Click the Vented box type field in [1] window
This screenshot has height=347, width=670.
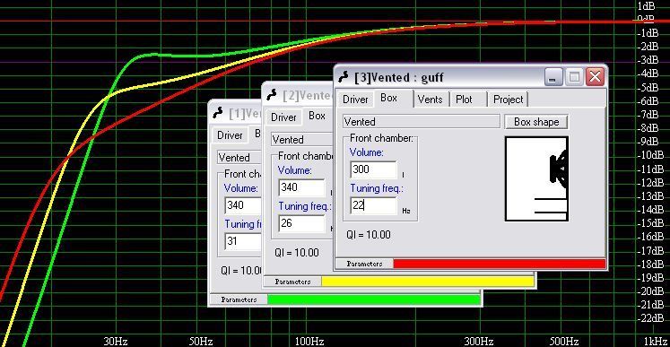click(239, 157)
